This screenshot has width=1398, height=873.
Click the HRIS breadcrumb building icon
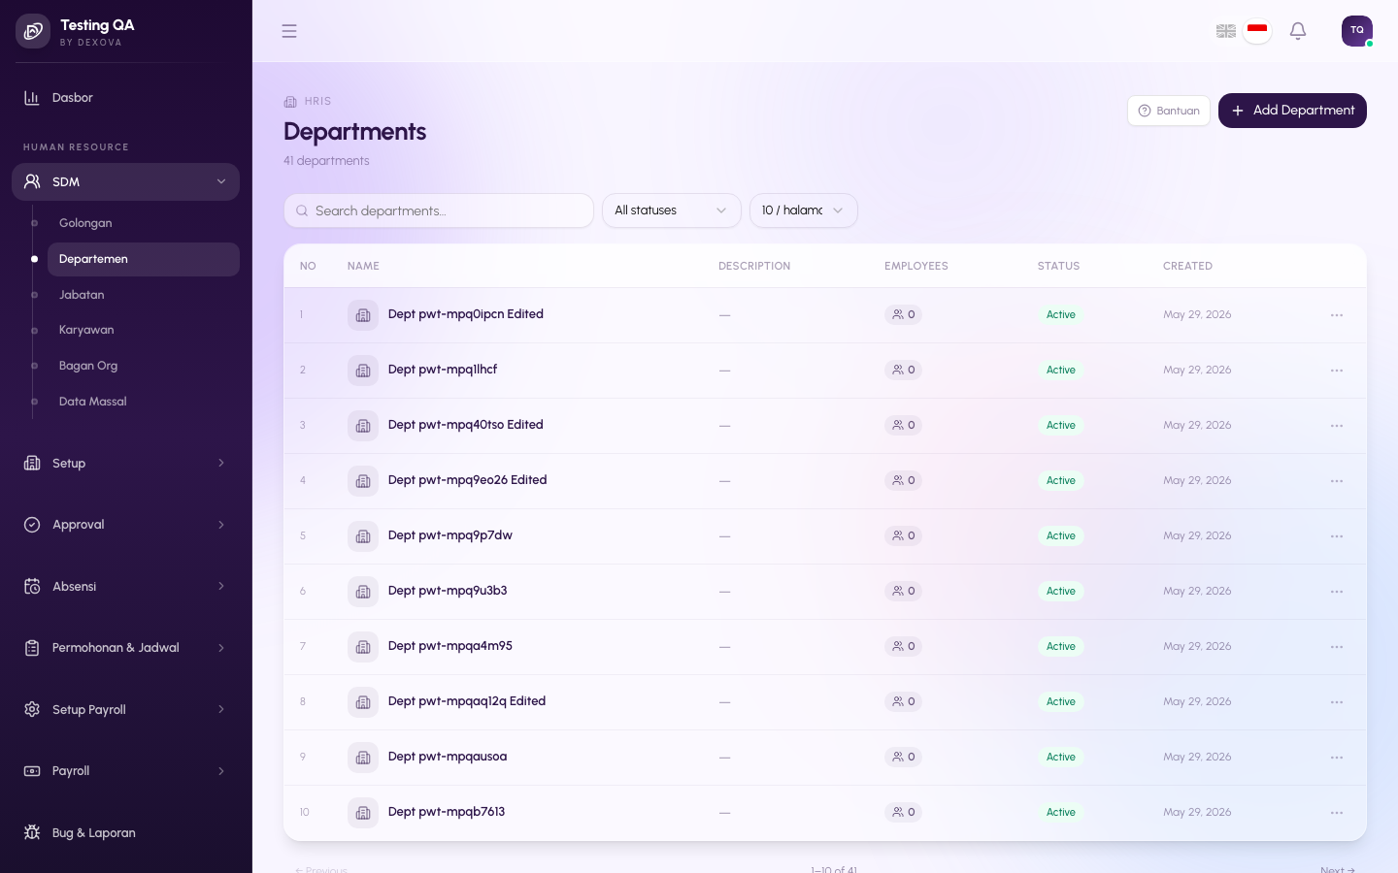pos(290,101)
